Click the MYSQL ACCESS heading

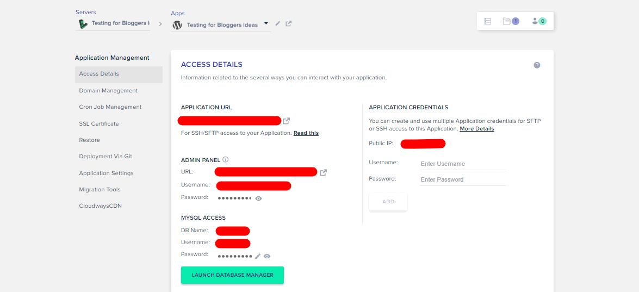(203, 218)
